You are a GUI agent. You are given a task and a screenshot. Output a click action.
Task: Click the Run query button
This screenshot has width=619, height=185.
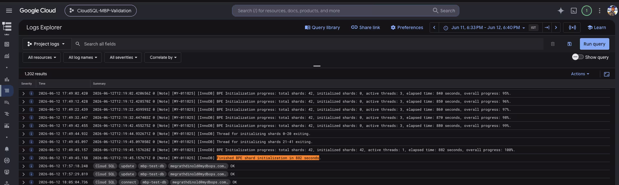(594, 44)
